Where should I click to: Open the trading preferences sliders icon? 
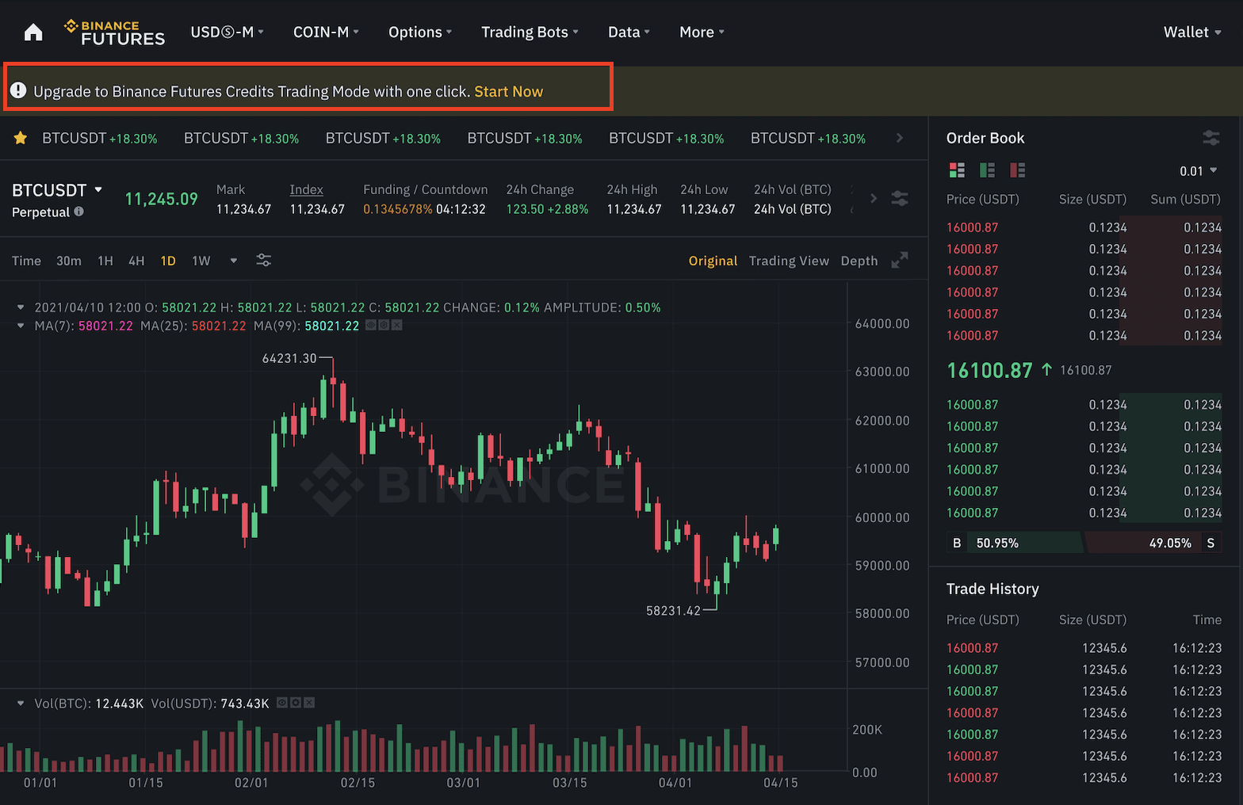click(x=900, y=198)
